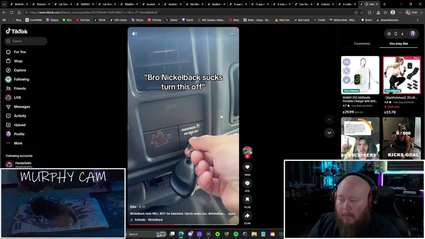This screenshot has width=425, height=239.
Task: Click the TikTok coins icon
Action: [x=389, y=34]
